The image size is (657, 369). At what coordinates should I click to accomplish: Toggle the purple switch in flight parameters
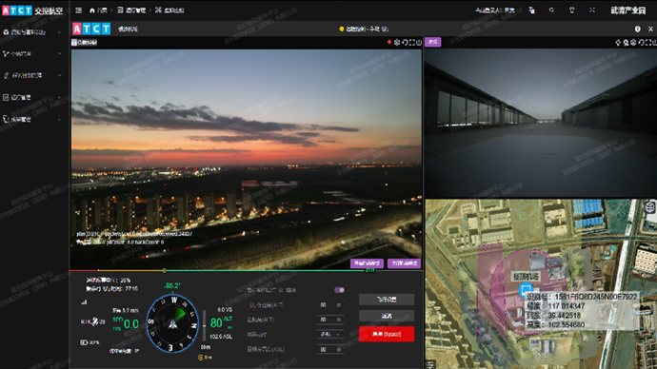pyautogui.click(x=339, y=290)
